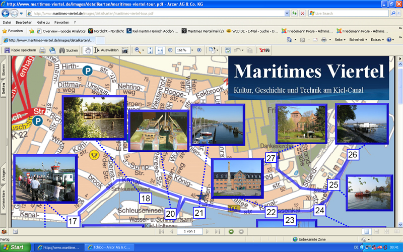Click the 161% zoom percentage field
This screenshot has width=403, height=252.
[183, 50]
